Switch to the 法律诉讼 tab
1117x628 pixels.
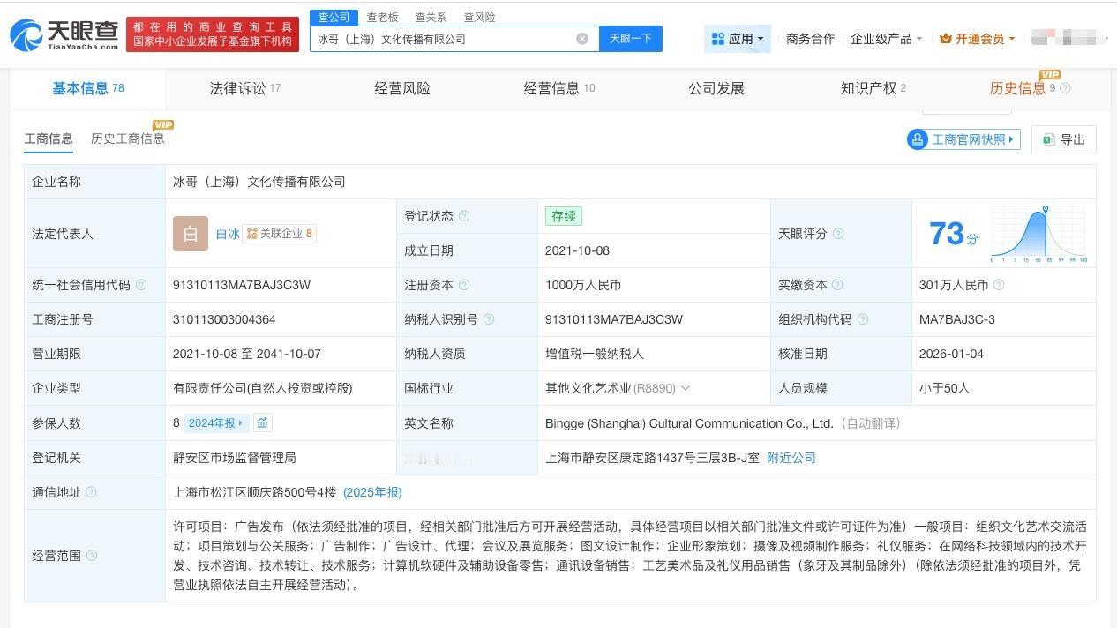pyautogui.click(x=245, y=88)
